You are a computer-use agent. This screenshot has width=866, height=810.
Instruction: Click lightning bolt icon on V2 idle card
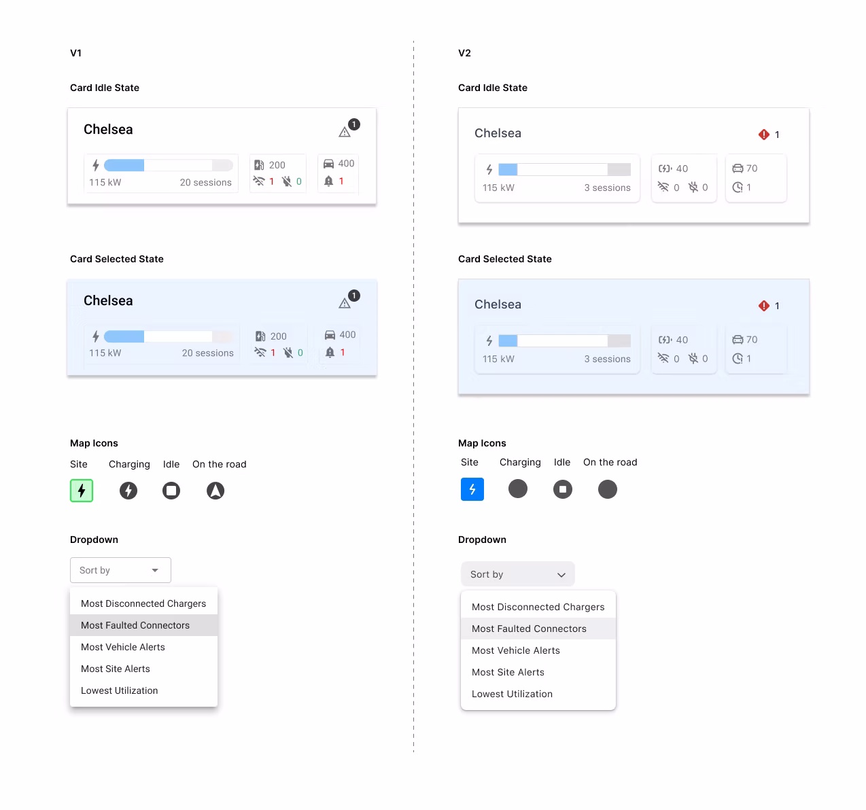[489, 170]
